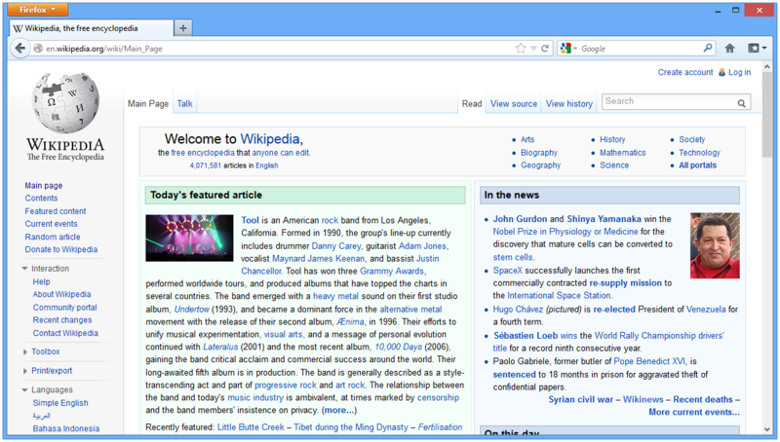Screen dimensions: 780x442
Task: Switch to the Talk tab
Action: [184, 104]
